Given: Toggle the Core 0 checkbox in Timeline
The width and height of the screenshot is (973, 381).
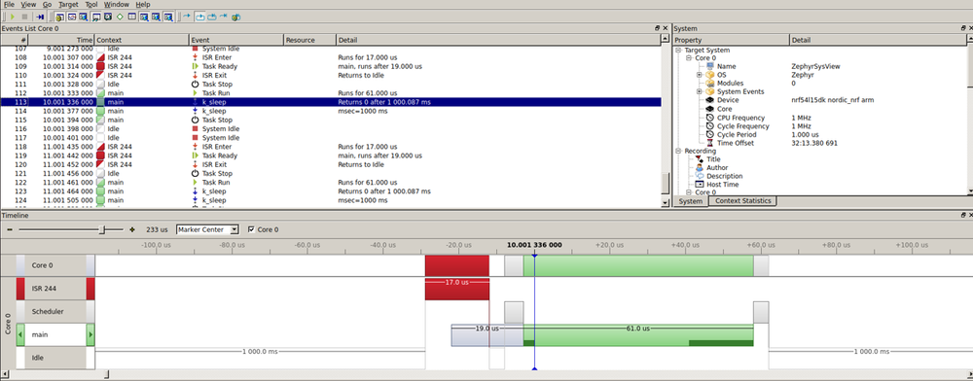Looking at the screenshot, I should tap(251, 229).
